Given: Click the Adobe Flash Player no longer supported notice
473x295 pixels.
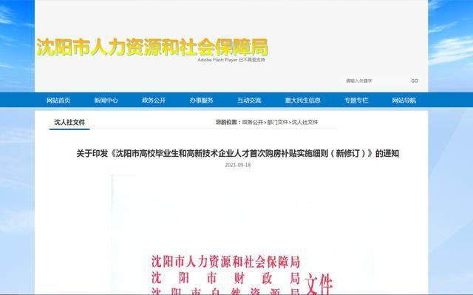Looking at the screenshot, I should [231, 60].
